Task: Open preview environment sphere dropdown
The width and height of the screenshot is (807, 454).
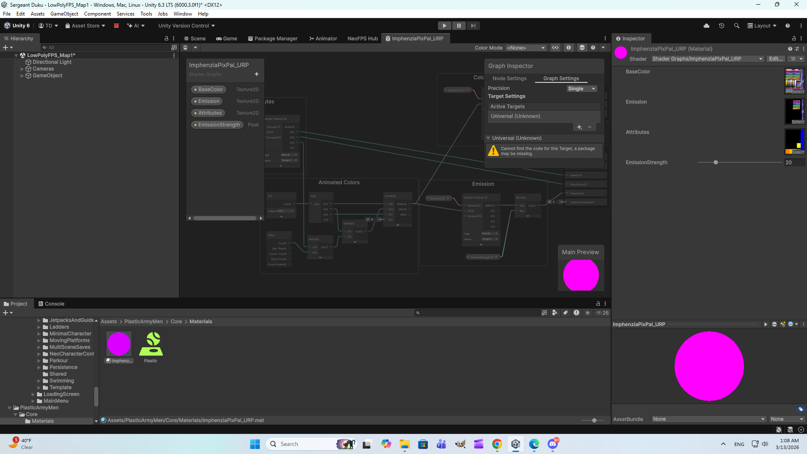Action: [x=793, y=324]
